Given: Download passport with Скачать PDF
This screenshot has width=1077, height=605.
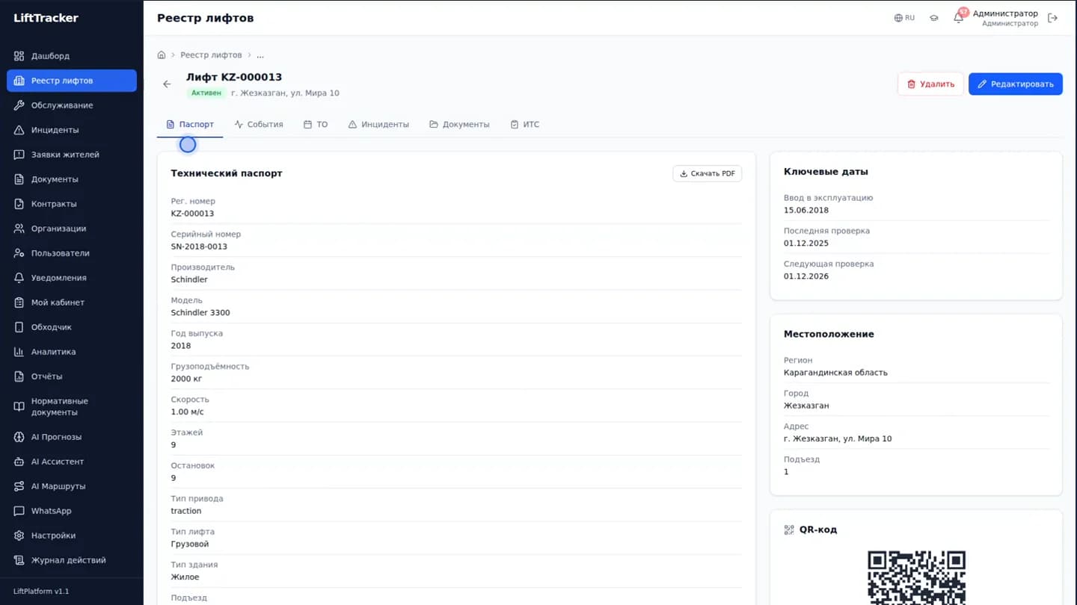Looking at the screenshot, I should pos(708,173).
